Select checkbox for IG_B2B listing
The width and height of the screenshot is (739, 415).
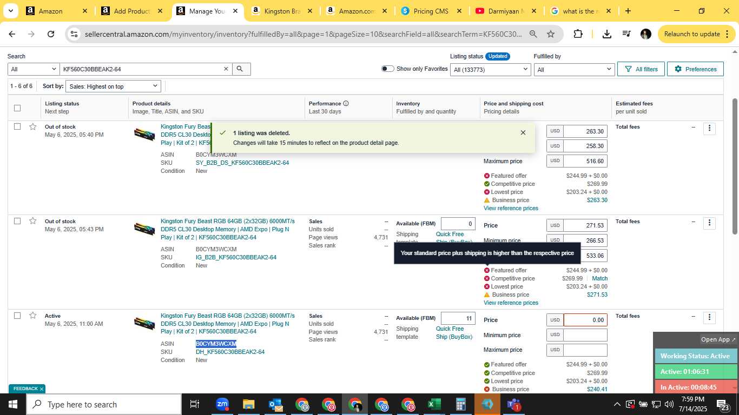pyautogui.click(x=17, y=221)
